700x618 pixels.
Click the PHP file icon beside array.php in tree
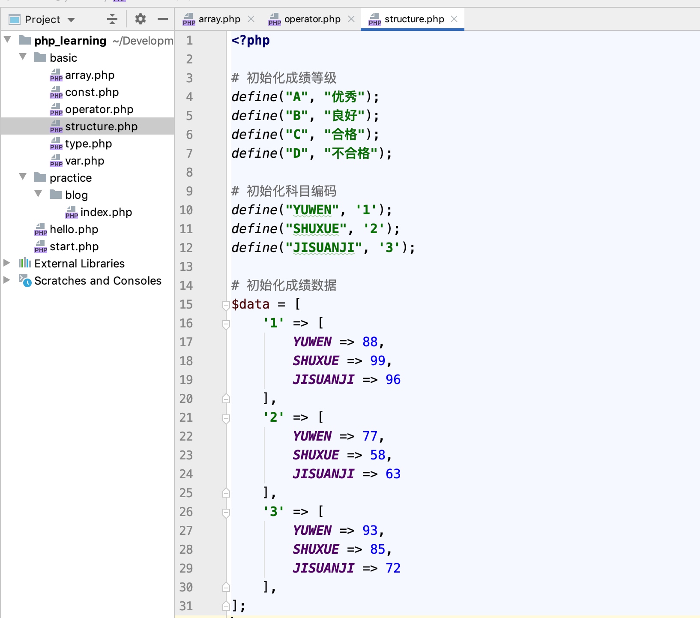(x=56, y=75)
